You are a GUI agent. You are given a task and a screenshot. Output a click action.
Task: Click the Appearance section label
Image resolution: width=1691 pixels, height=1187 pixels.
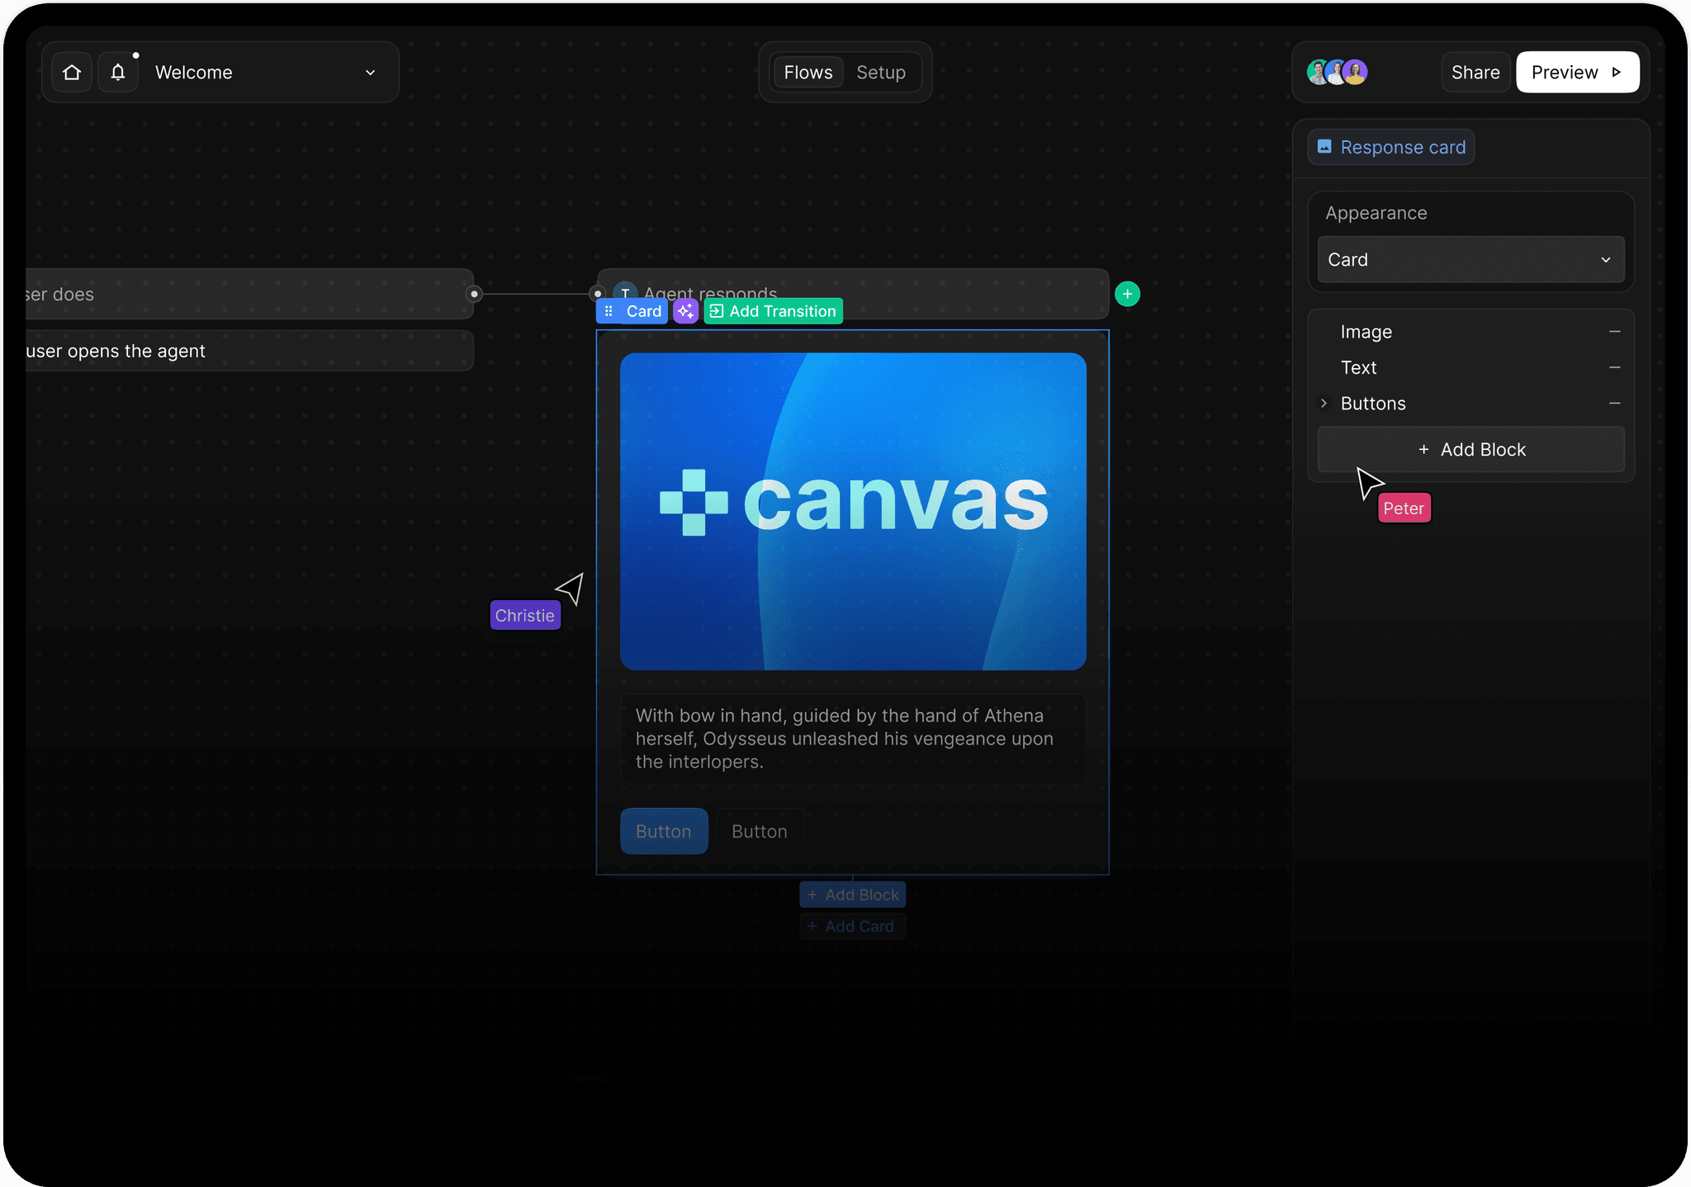click(1376, 213)
